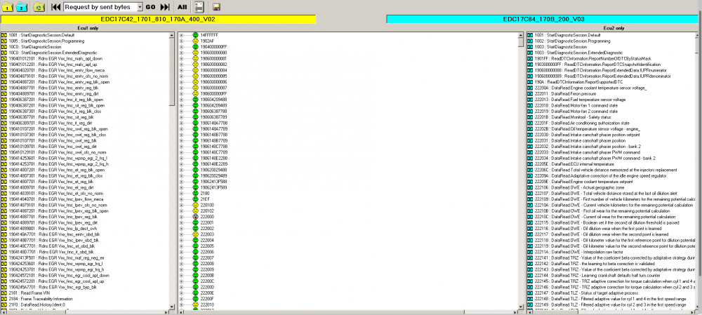
Task: Click the gray face beside 222000
Action: [x=195, y=217]
